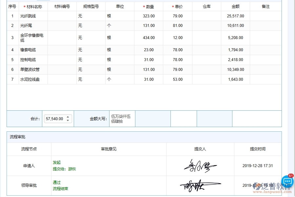Viewport: 295px width, 197px height.
Task: Increment 合计 value with up stepper arrow
Action: click(x=68, y=117)
